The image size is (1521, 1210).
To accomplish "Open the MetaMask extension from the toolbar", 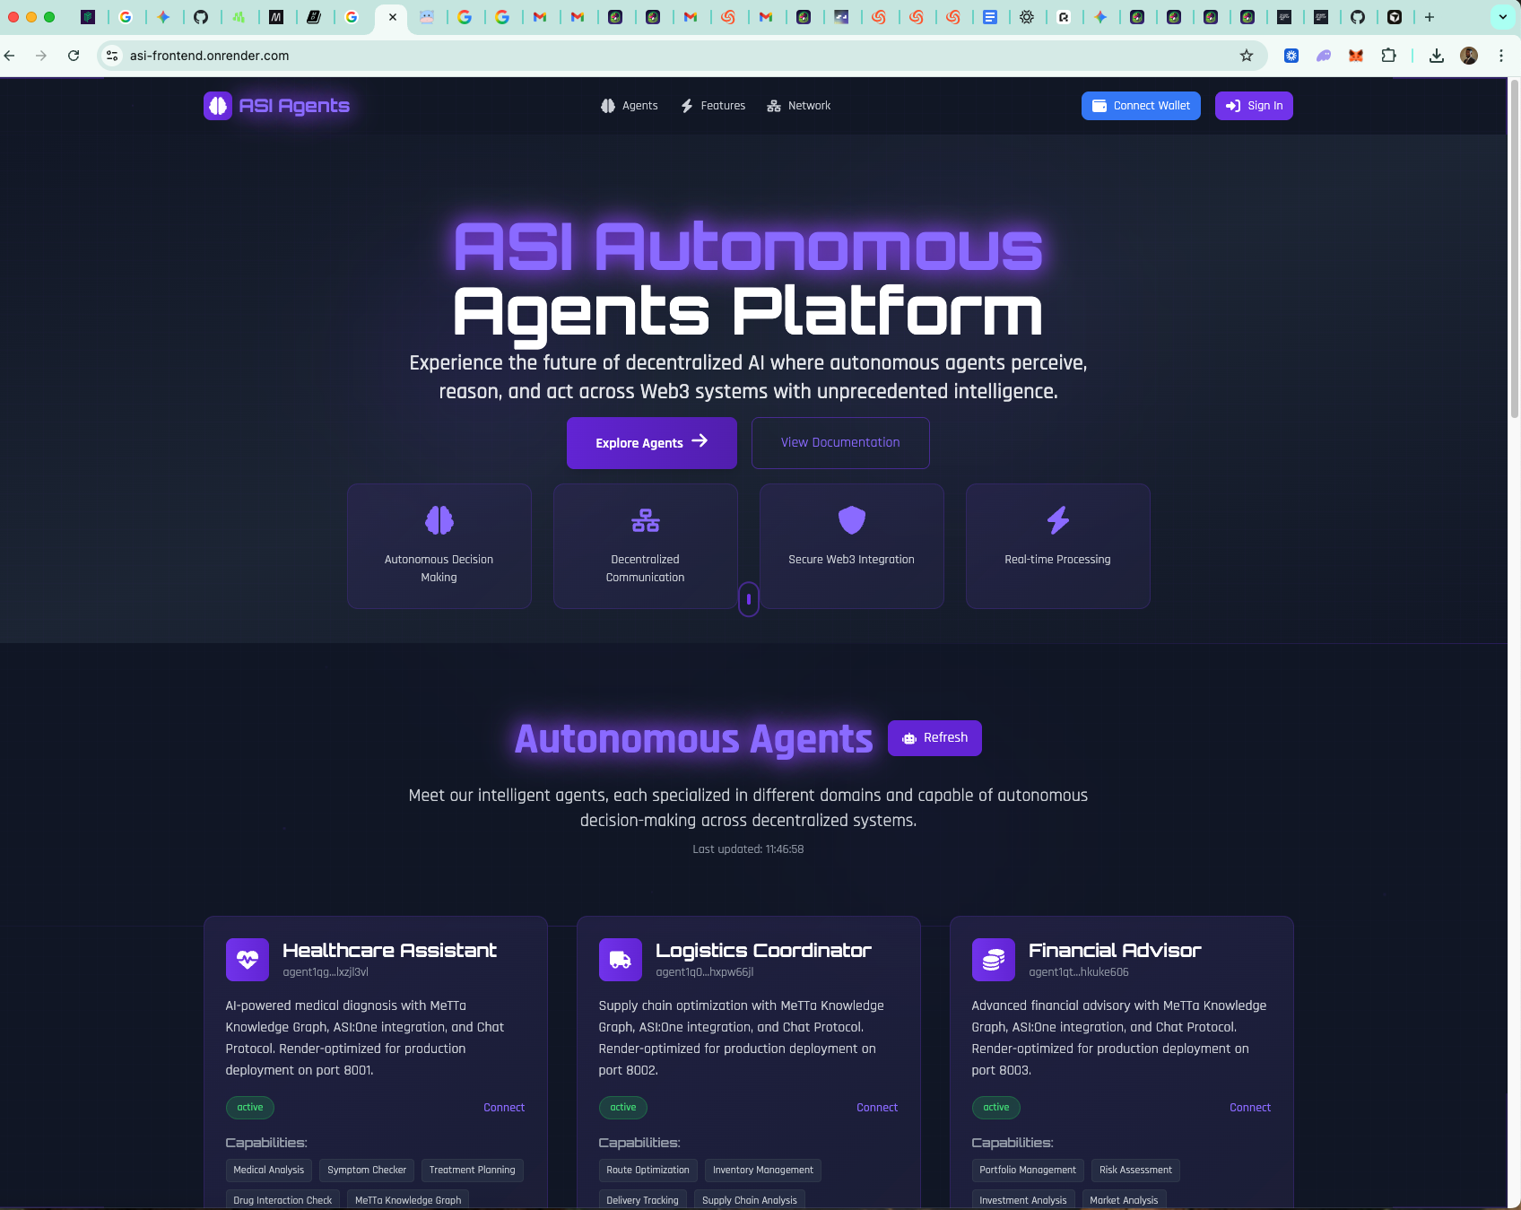I will tap(1356, 55).
